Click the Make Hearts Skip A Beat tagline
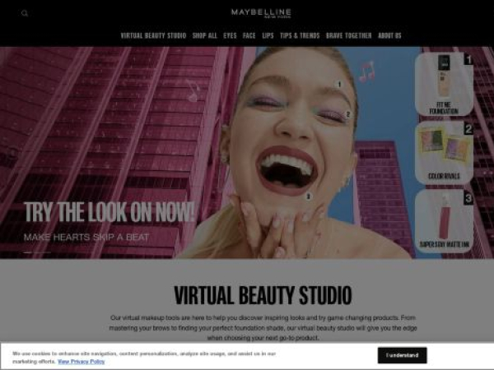Image resolution: width=494 pixels, height=370 pixels. pyautogui.click(x=86, y=238)
